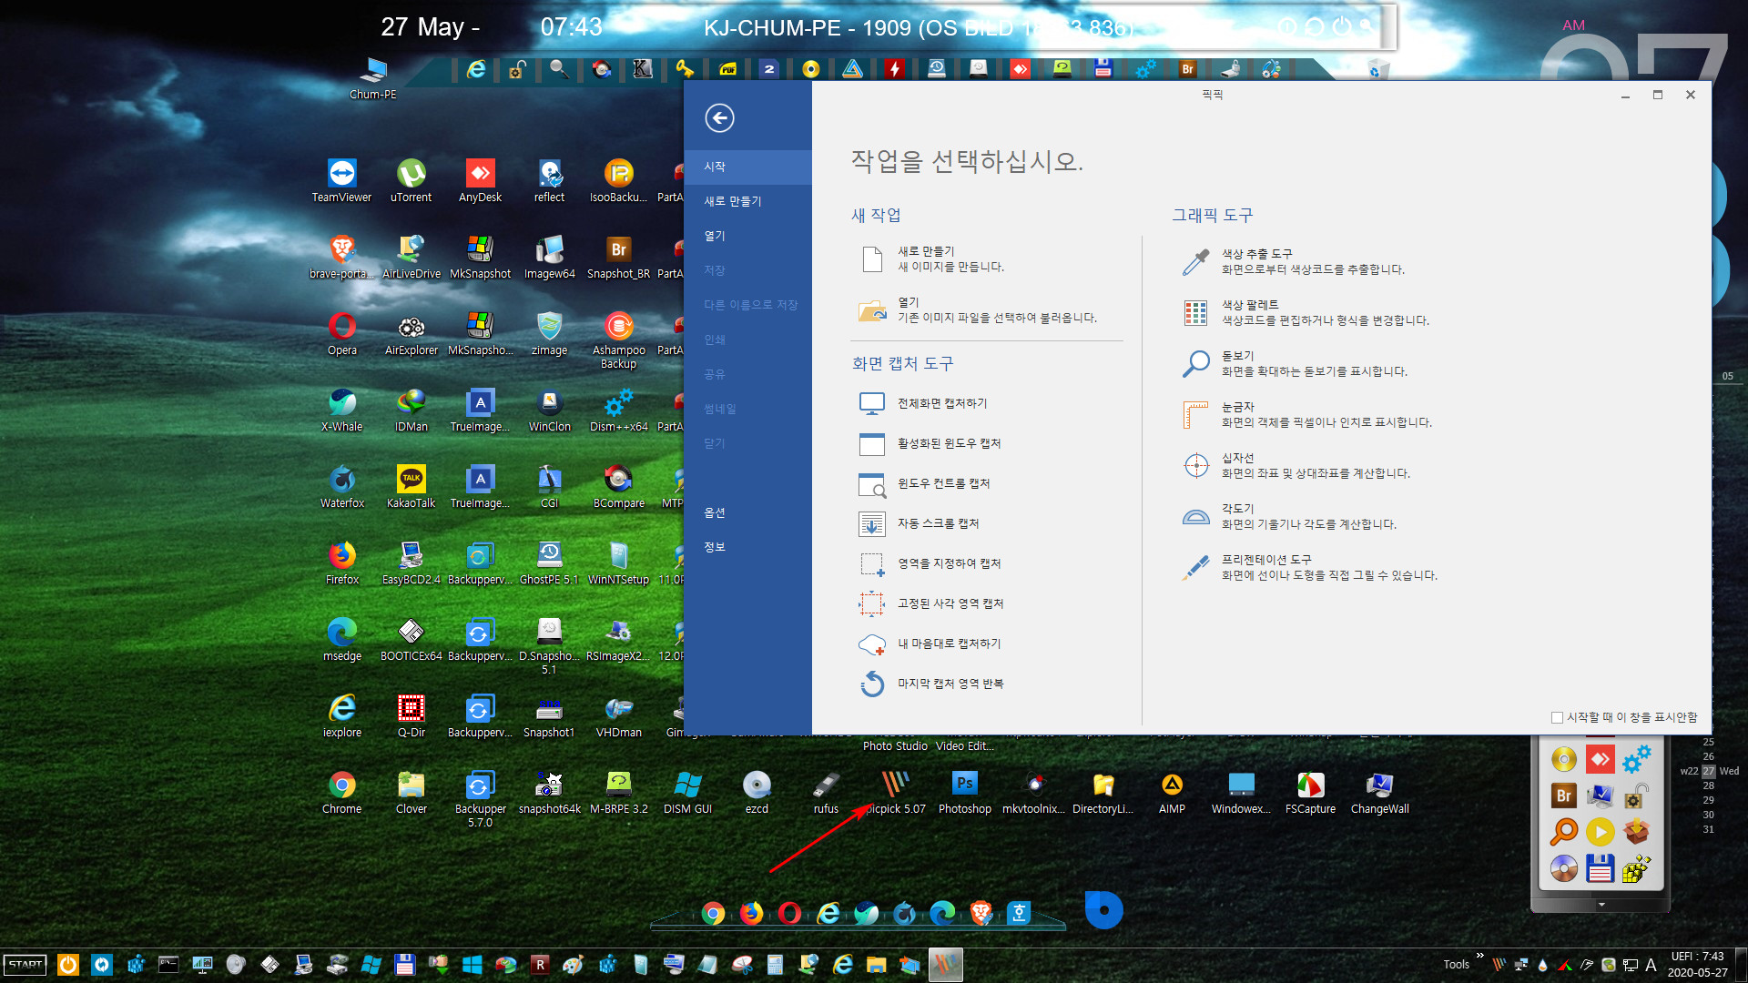This screenshot has height=983, width=1748.
Task: Open the 정보 sidebar item
Action: pyautogui.click(x=747, y=547)
